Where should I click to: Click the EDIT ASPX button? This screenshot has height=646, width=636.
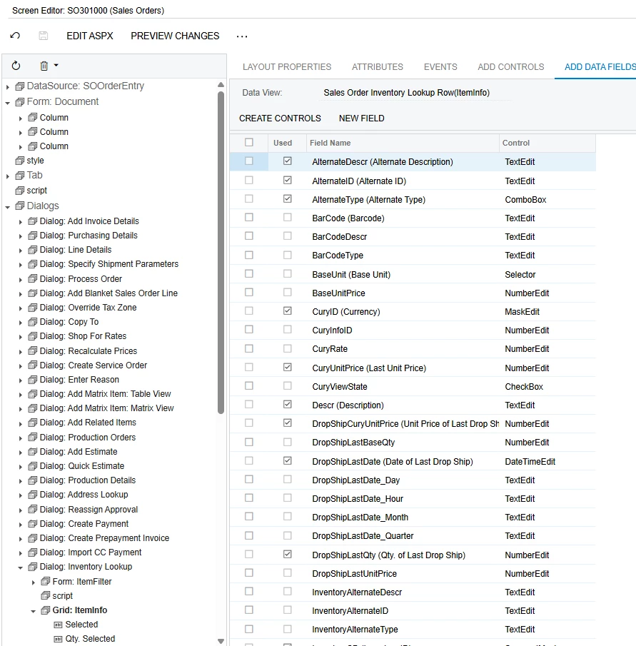(x=90, y=36)
